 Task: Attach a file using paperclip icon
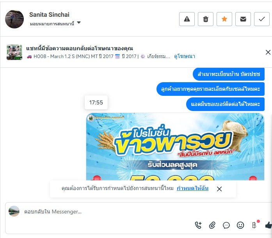212,225
